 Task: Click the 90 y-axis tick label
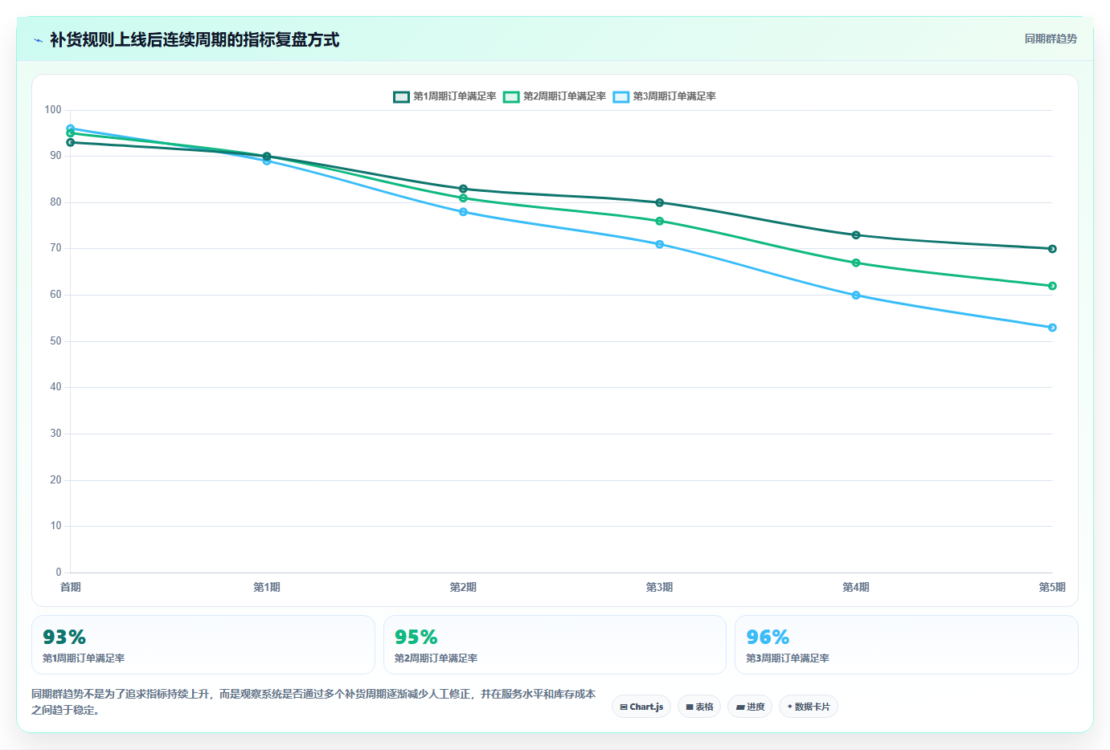pos(55,156)
